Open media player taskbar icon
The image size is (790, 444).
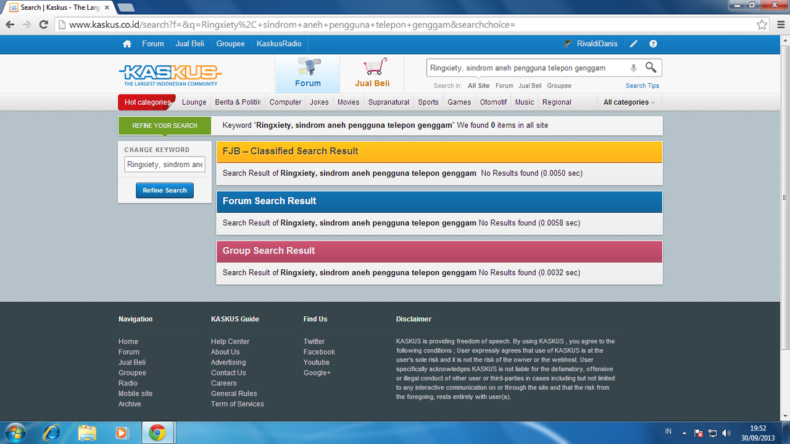[122, 433]
